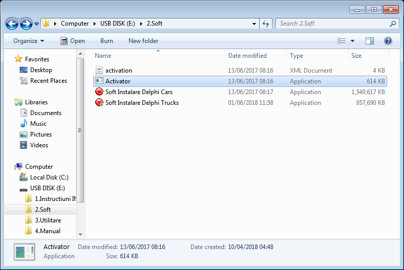This screenshot has width=404, height=270.
Task: Click the activation XML file icon
Action: click(x=99, y=70)
